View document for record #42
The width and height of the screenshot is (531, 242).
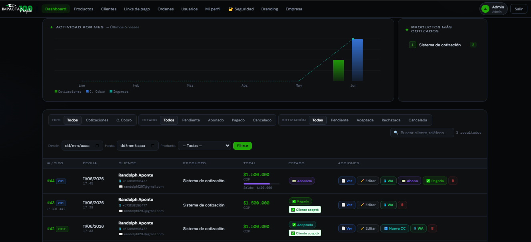[x=347, y=228]
